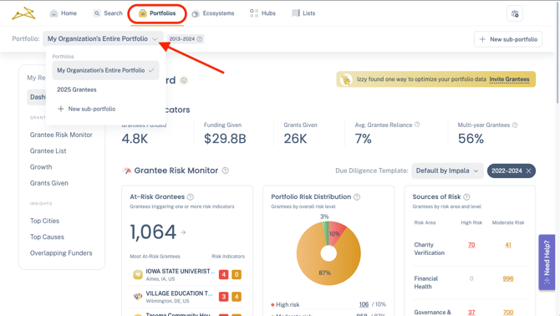Click the Funding Given value $29.8B

click(225, 139)
